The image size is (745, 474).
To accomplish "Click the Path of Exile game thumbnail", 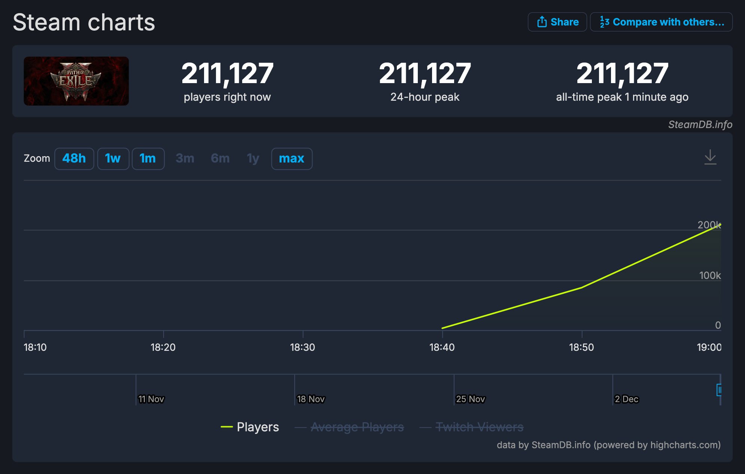I will [x=76, y=81].
